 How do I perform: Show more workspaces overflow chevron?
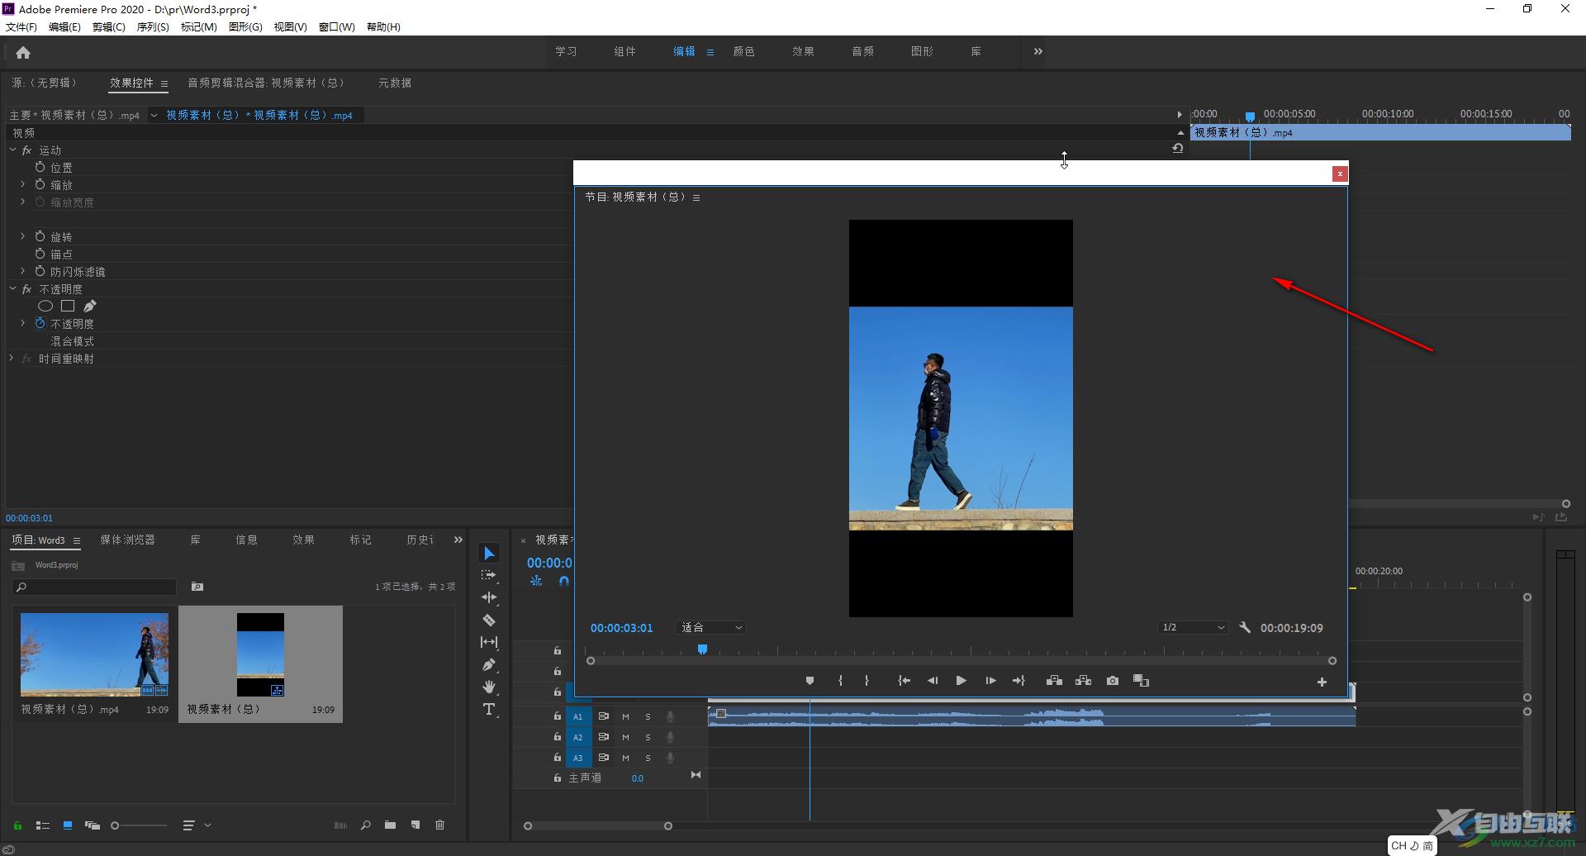point(1038,51)
